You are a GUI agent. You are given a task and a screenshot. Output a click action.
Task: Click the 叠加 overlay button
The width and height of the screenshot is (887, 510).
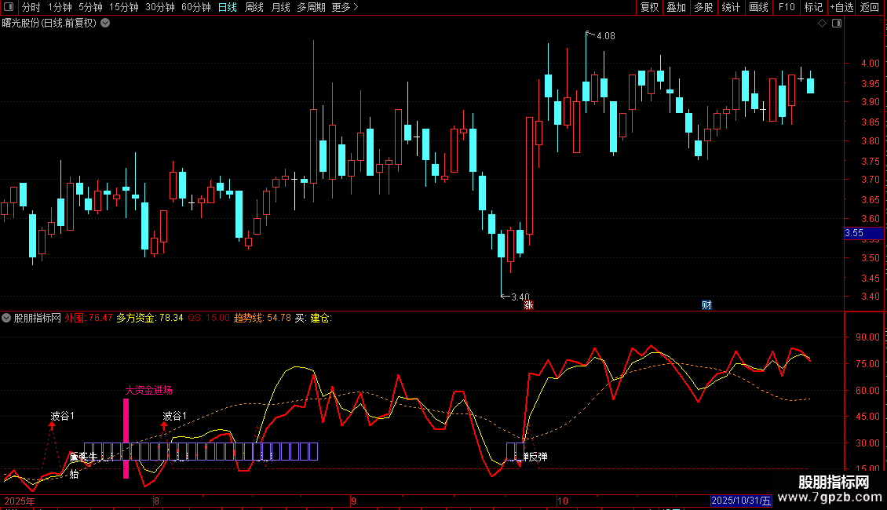[677, 7]
